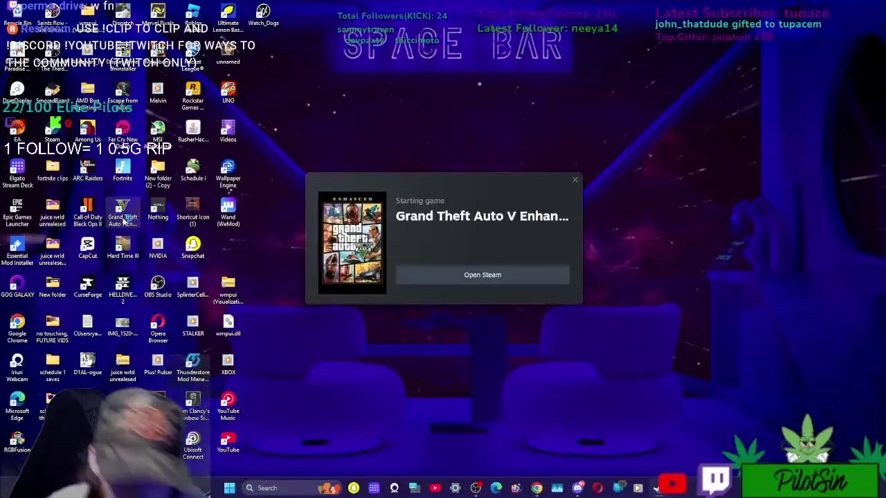Screen dimensions: 886x498
Task: Open STALKER desktop icon
Action: click(193, 324)
